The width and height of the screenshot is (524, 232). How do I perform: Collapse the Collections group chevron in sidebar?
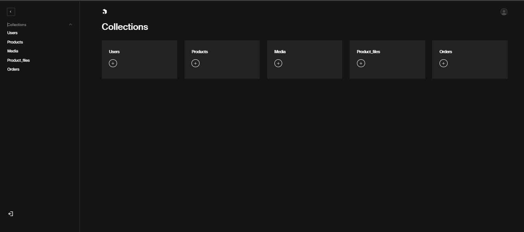pyautogui.click(x=70, y=24)
